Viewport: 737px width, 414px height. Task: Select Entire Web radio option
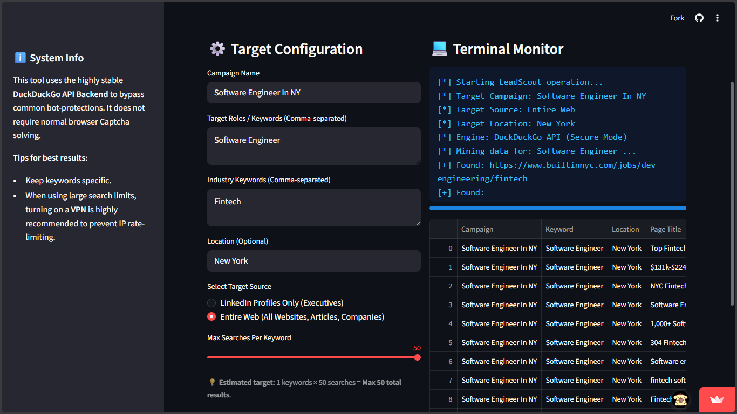click(x=296, y=317)
